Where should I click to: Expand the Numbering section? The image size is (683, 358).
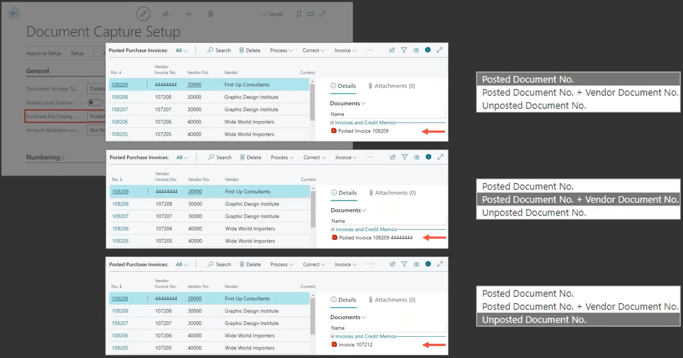[45, 157]
